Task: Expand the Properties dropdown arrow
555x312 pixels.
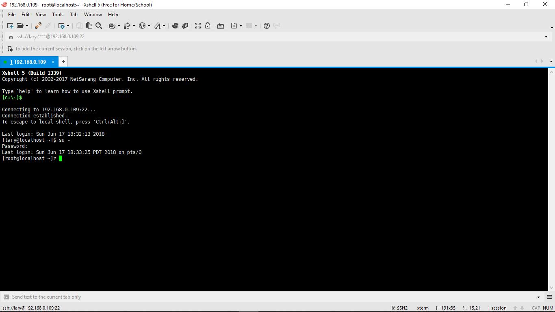Action: click(68, 26)
